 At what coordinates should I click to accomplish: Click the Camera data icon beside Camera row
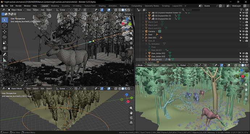tap(159, 31)
